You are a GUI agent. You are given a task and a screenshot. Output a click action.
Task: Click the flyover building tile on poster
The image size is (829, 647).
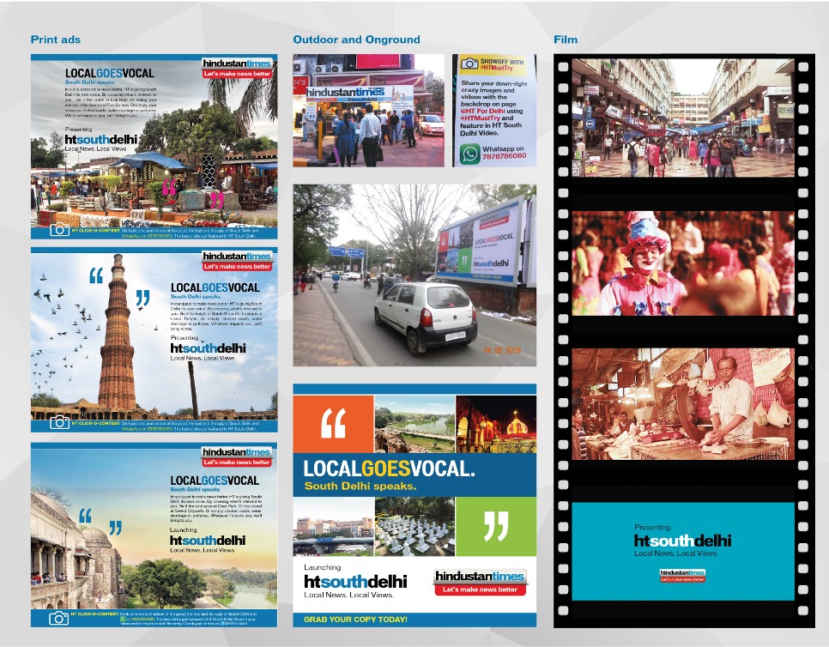[333, 527]
